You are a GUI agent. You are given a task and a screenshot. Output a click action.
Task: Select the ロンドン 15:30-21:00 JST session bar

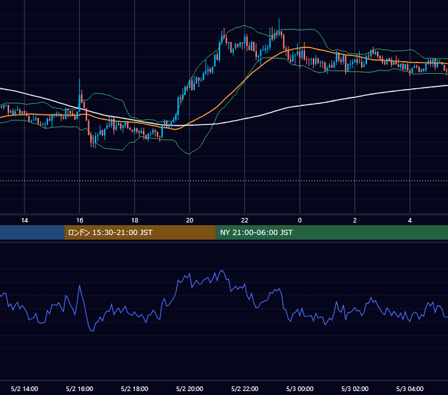point(140,232)
